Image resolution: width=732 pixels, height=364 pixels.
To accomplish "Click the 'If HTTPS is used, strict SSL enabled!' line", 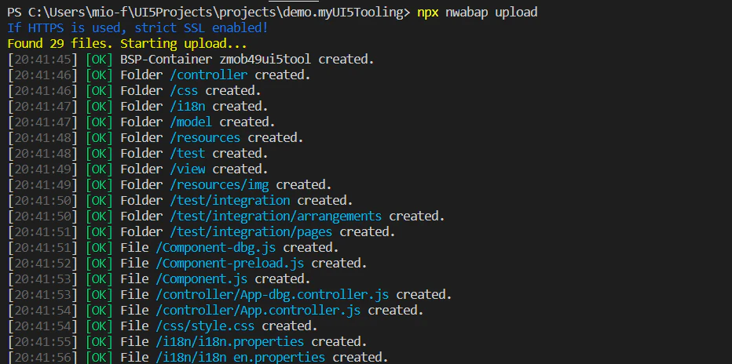I will pos(137,28).
